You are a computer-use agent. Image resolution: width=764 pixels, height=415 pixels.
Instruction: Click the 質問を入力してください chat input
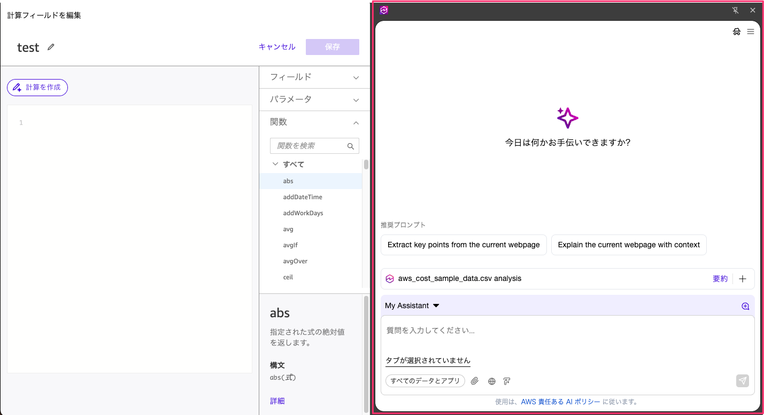[567, 331]
